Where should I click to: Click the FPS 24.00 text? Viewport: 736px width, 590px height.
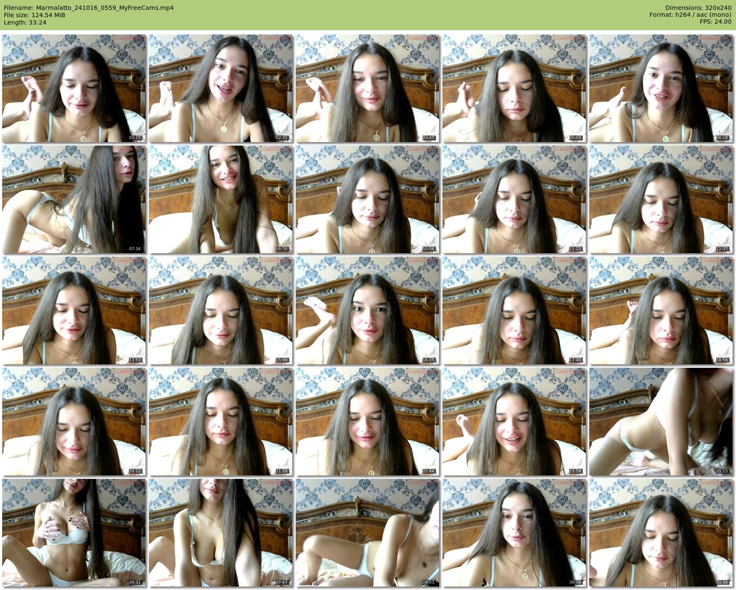point(715,22)
